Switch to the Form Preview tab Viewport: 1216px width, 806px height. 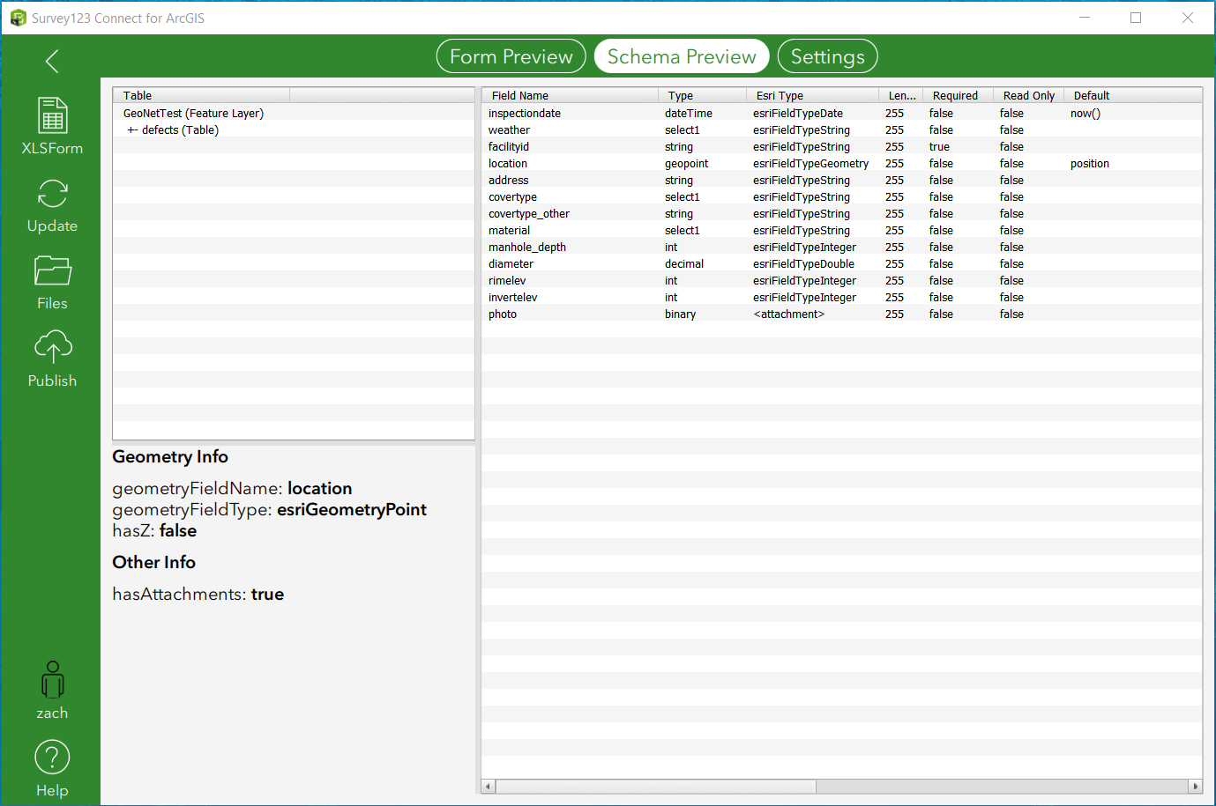click(511, 56)
